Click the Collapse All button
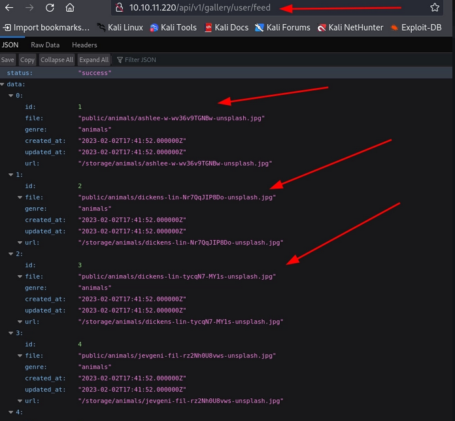 (x=57, y=59)
